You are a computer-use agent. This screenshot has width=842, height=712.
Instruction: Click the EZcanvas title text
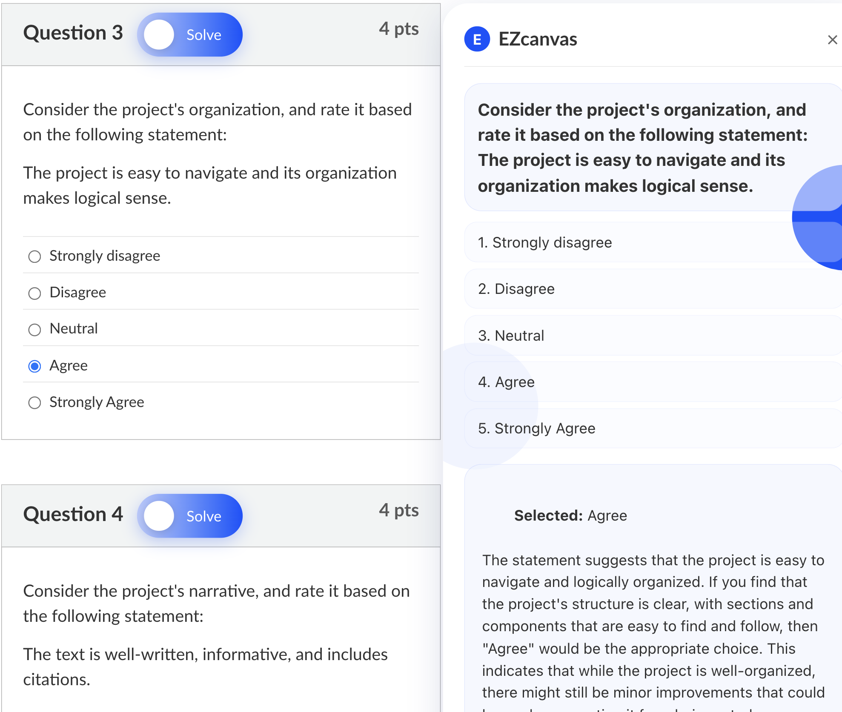pyautogui.click(x=538, y=39)
